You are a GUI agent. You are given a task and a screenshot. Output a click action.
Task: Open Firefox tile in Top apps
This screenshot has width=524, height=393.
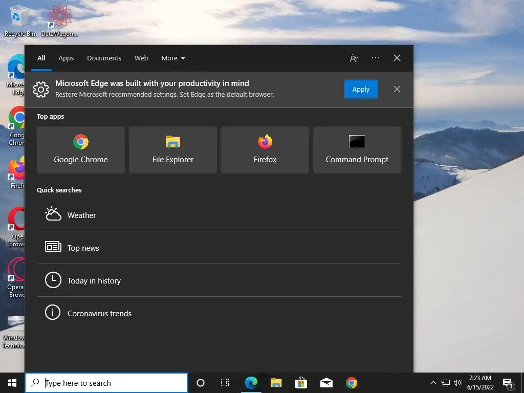265,150
